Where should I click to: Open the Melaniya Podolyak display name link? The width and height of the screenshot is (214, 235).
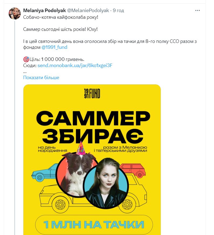click(44, 10)
